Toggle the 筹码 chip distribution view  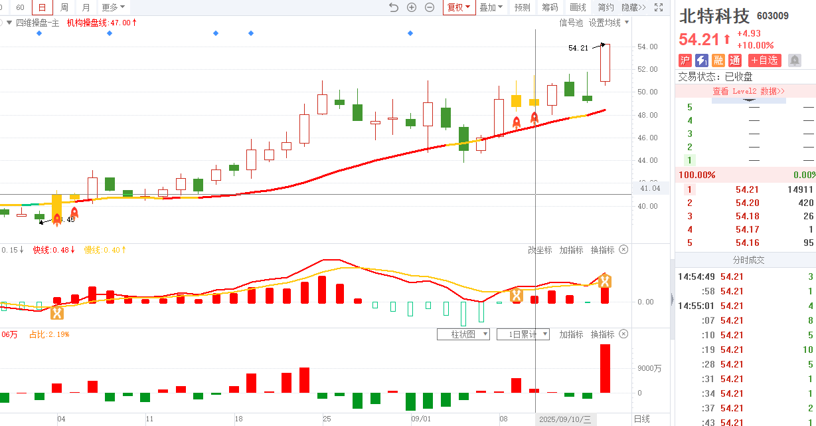550,7
